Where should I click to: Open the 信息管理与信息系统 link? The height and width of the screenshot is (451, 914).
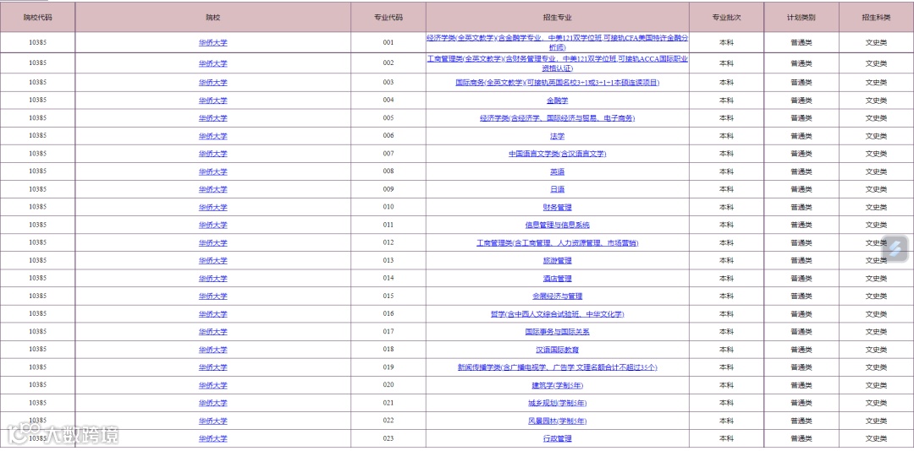(x=557, y=225)
